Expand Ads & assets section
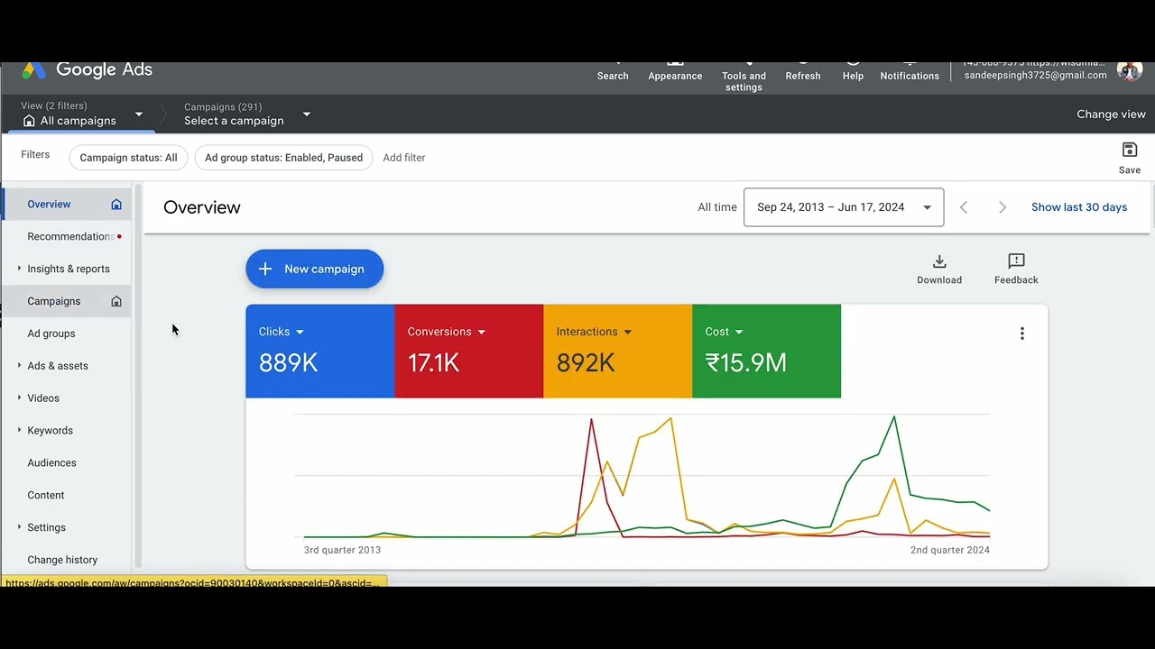The height and width of the screenshot is (649, 1155). [x=19, y=366]
